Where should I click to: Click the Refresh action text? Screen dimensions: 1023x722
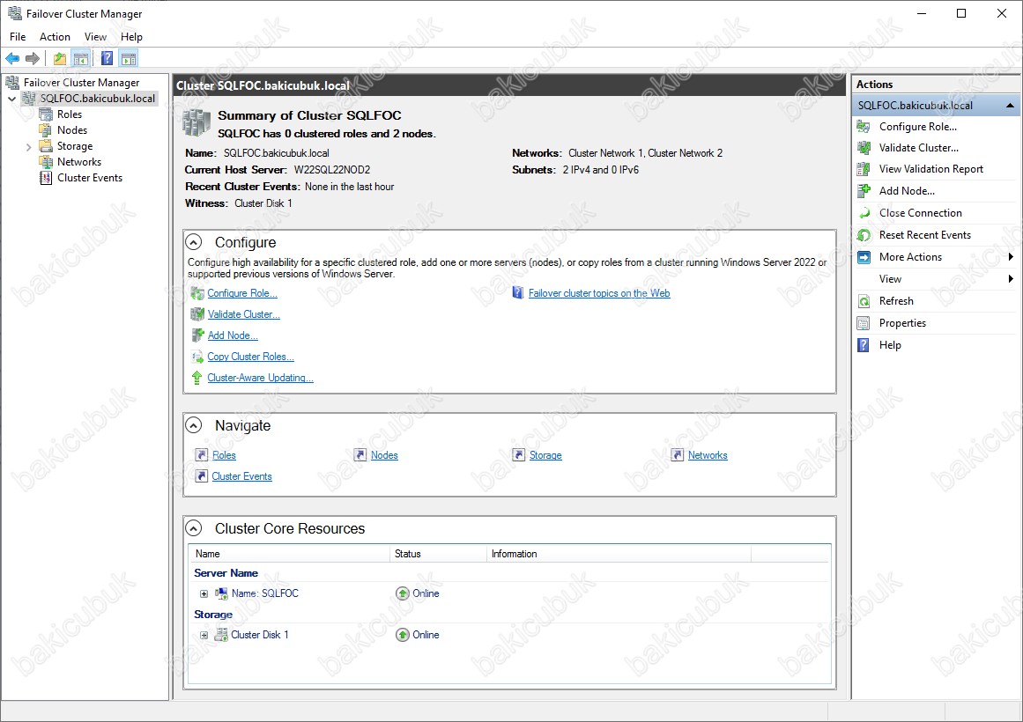896,300
